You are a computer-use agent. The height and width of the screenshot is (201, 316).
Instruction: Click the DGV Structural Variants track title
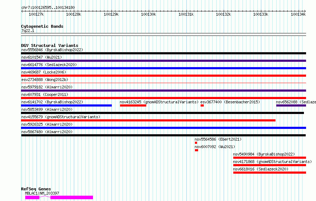[50, 45]
